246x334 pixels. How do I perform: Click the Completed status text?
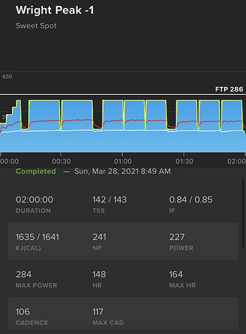pos(36,171)
